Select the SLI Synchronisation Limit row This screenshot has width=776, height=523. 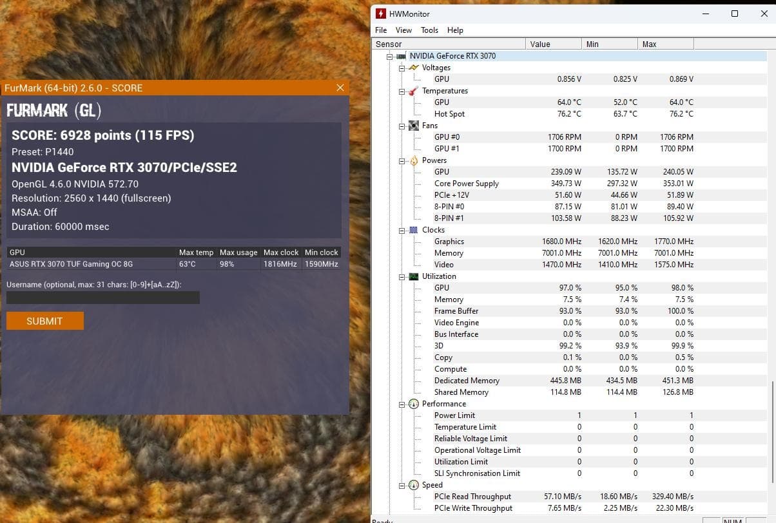pos(570,473)
